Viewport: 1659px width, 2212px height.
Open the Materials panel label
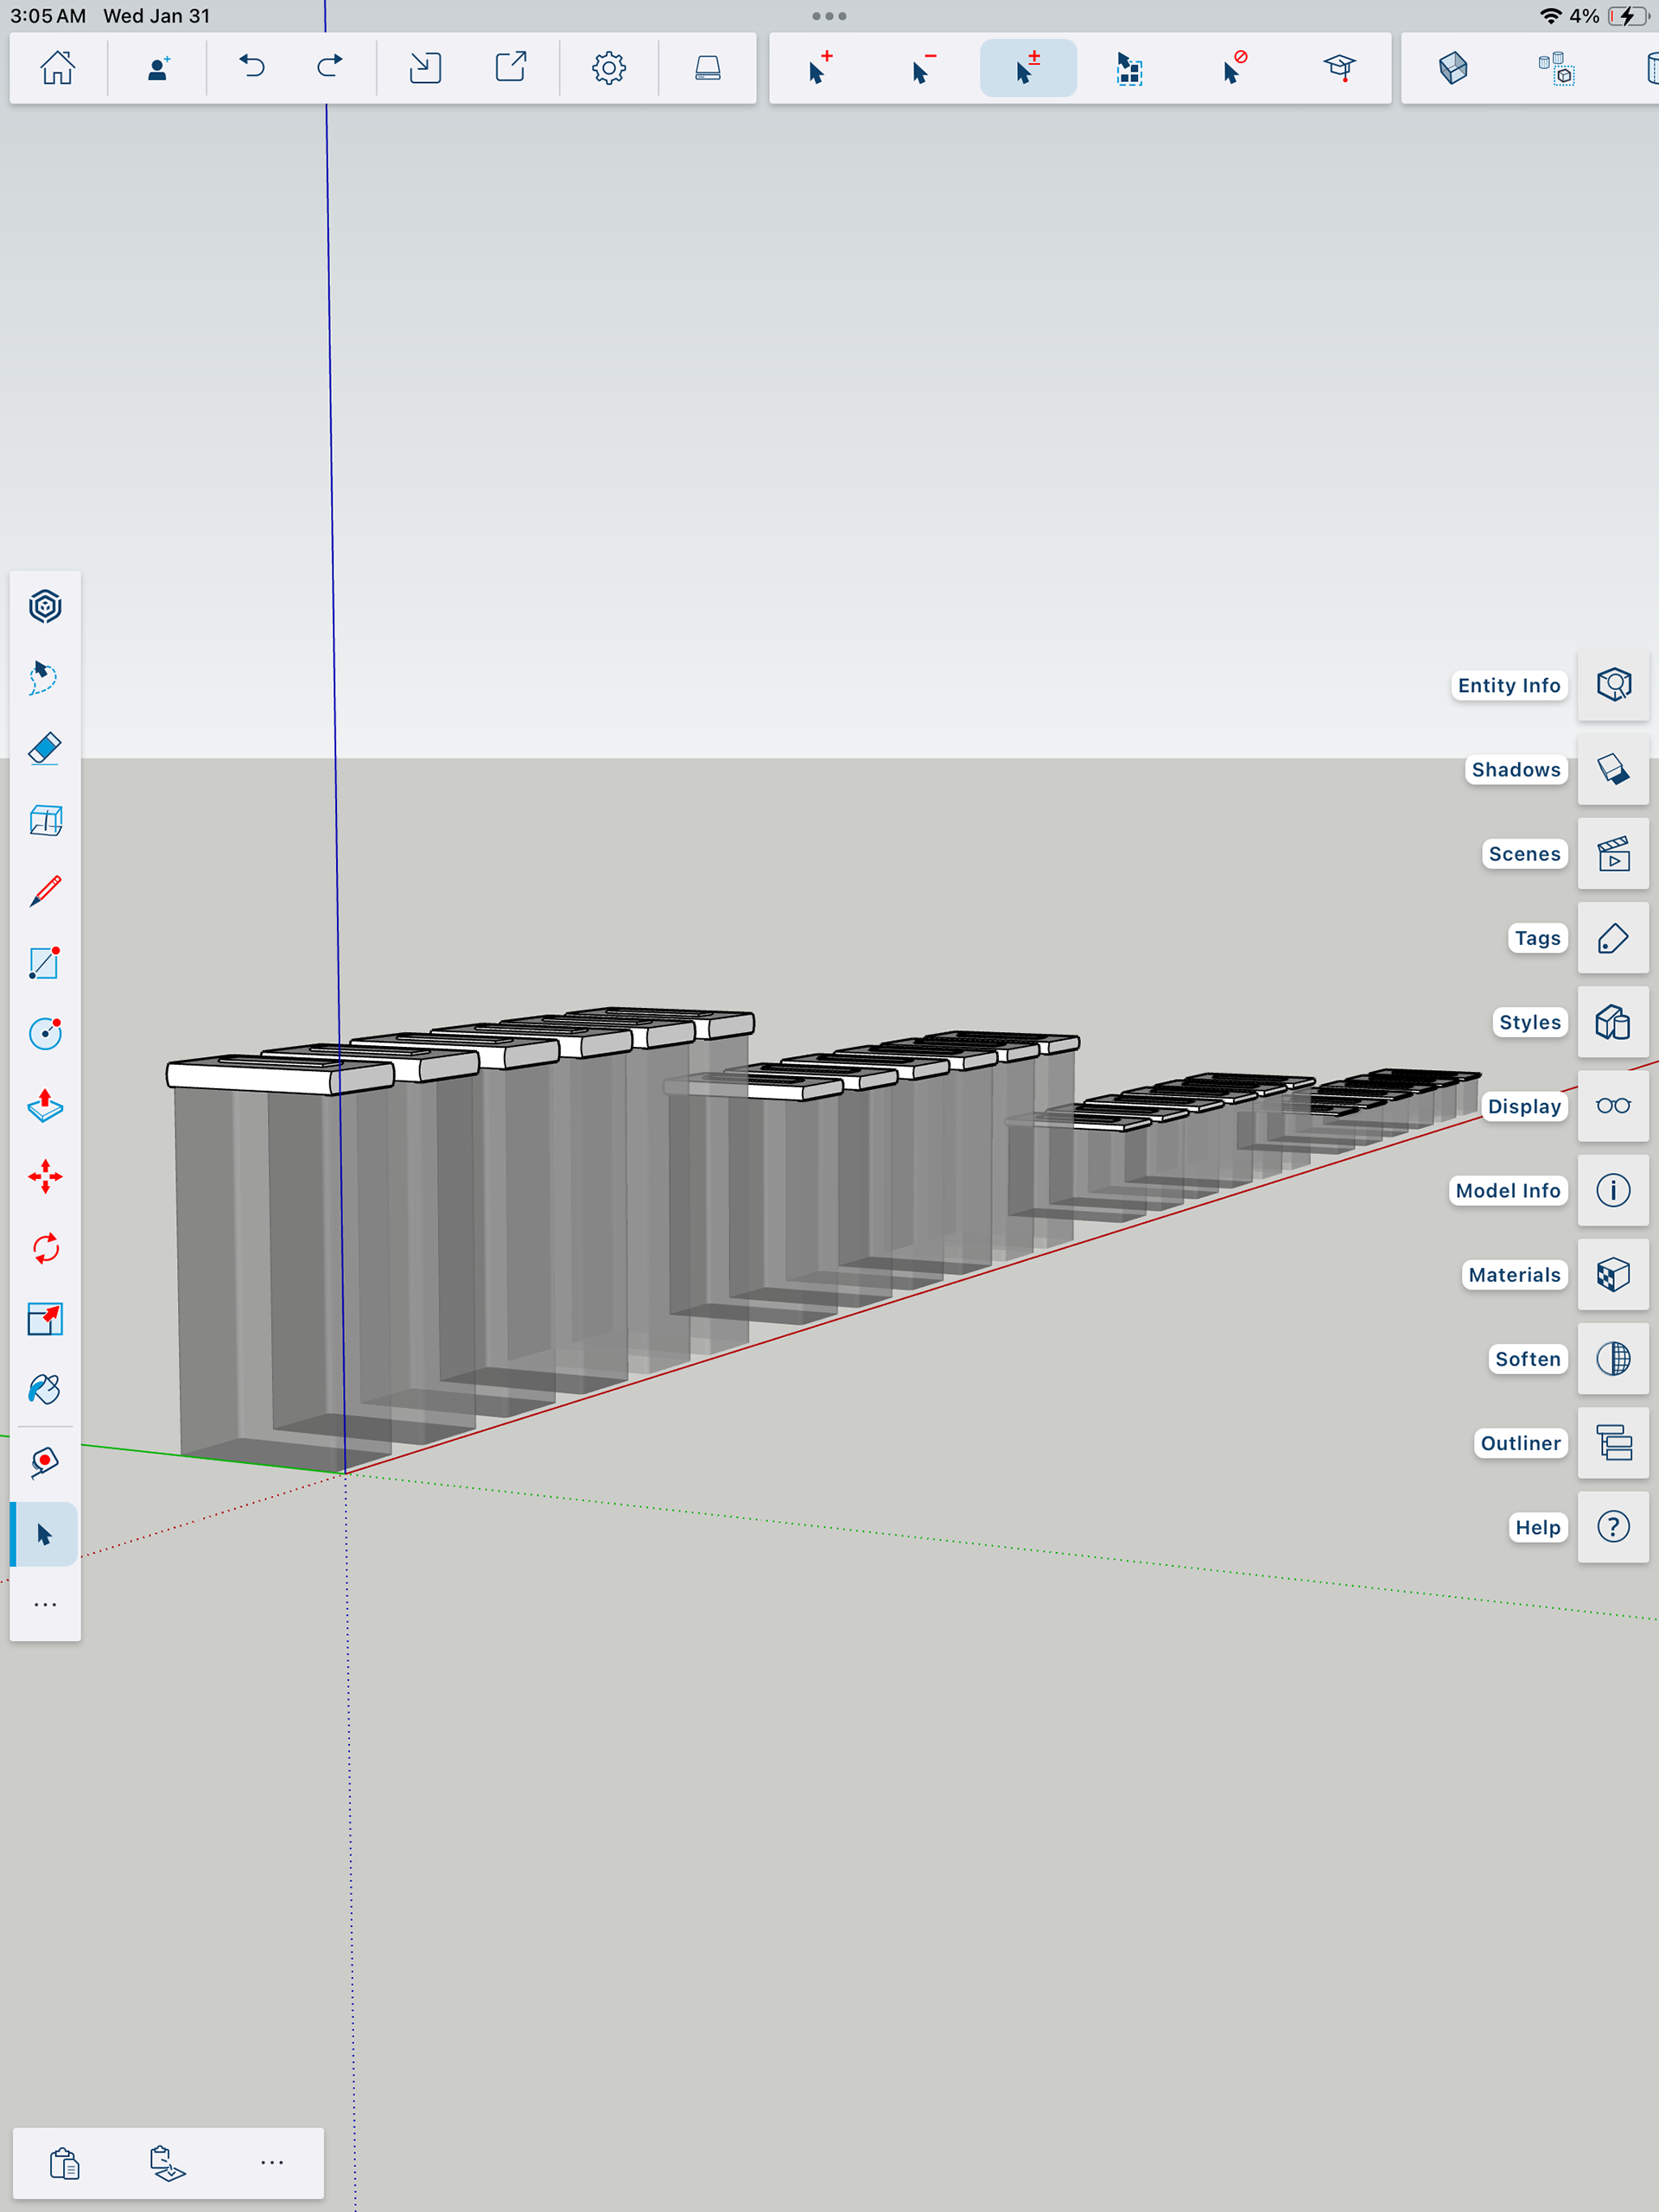(x=1513, y=1275)
